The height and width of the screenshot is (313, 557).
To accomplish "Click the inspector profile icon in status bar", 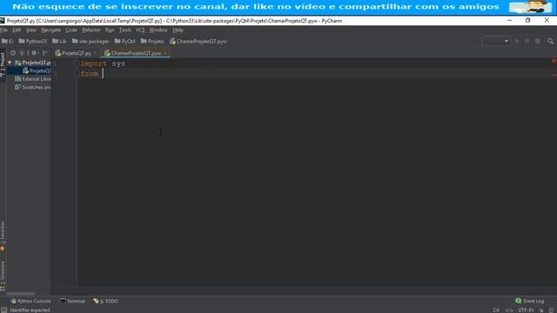I will click(x=552, y=310).
